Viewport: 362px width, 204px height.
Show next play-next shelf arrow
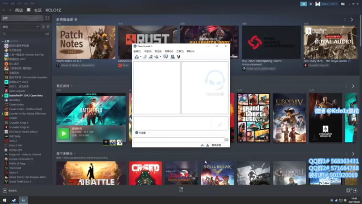coord(353,154)
